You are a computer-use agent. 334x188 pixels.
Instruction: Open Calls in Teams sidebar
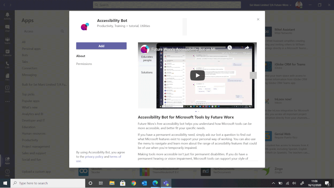(x=7, y=65)
